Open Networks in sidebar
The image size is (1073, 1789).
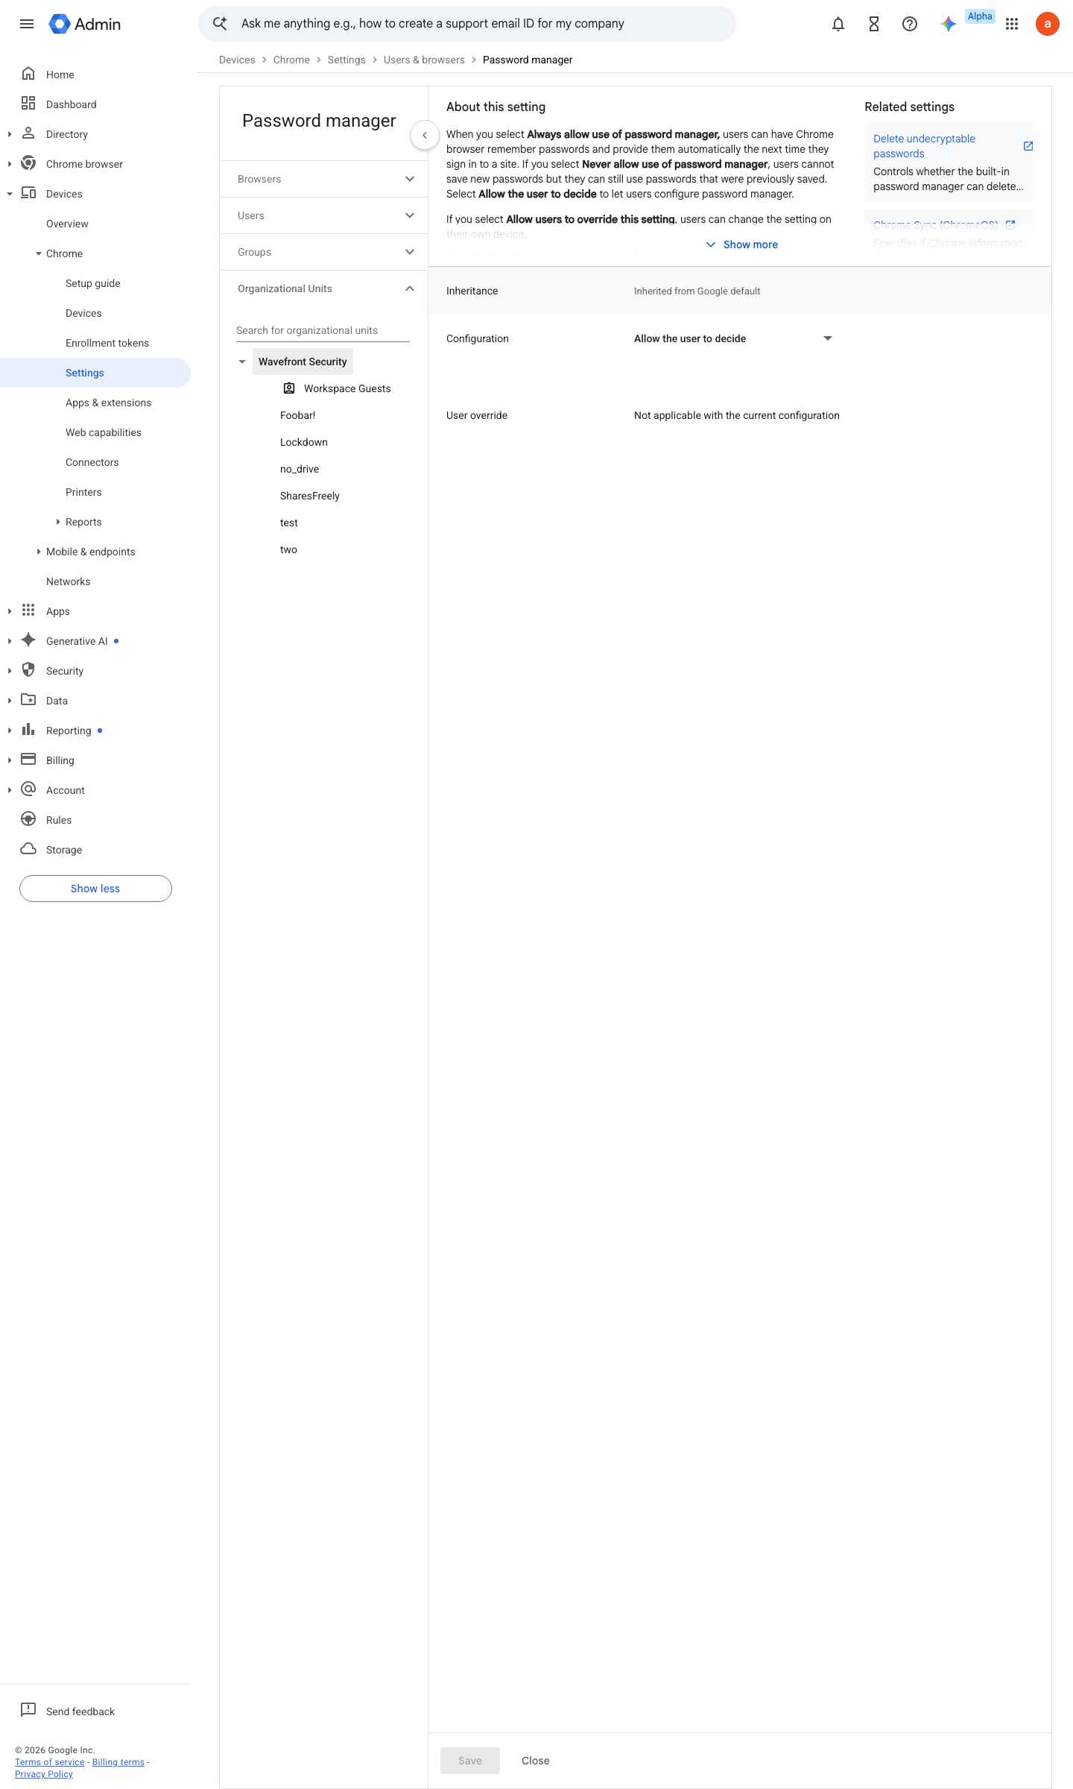68,581
